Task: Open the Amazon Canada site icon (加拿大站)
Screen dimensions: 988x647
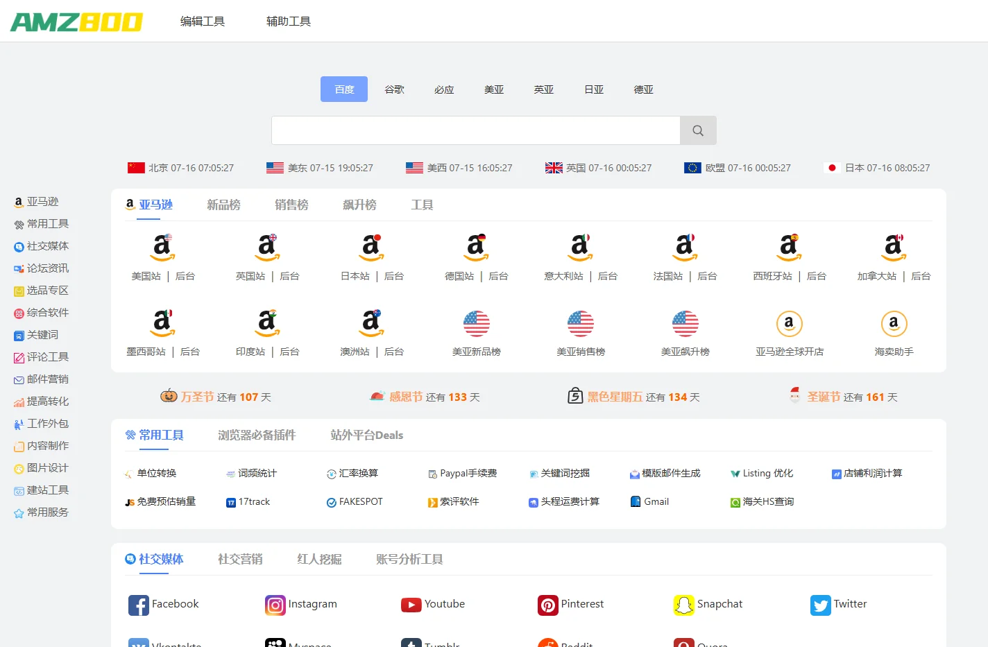Action: click(x=894, y=248)
